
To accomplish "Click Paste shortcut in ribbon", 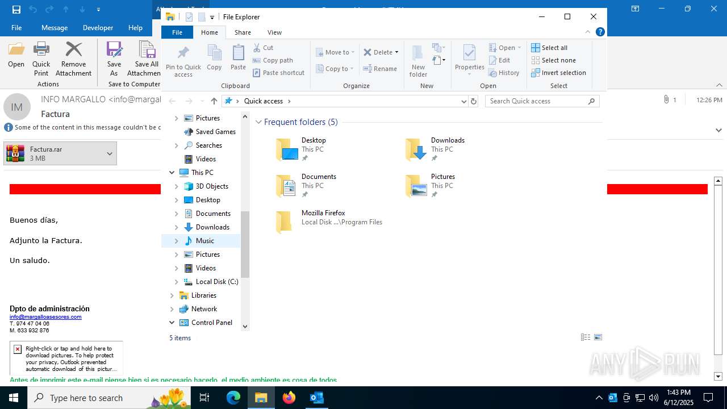I will (x=278, y=73).
